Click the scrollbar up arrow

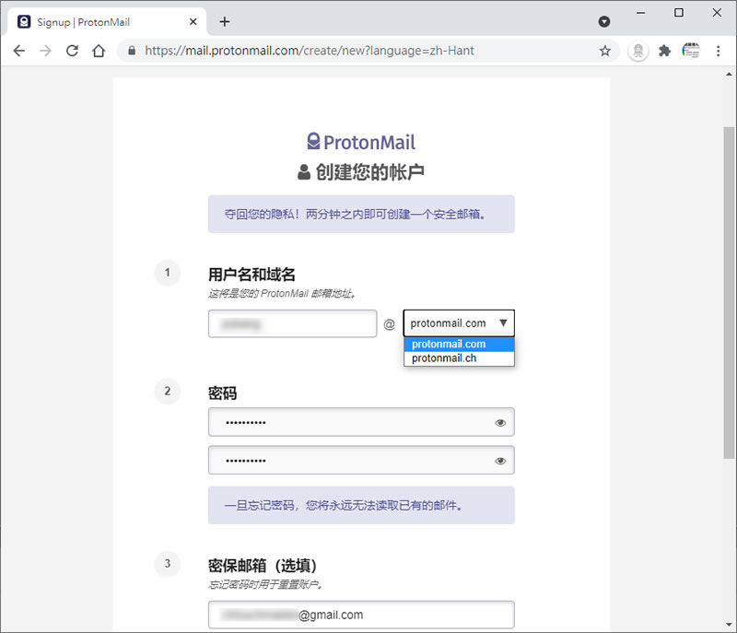pos(729,74)
